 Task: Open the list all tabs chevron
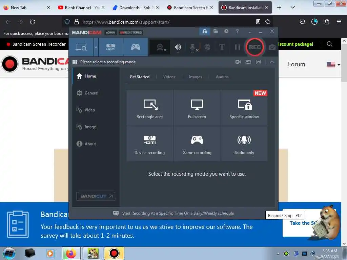(x=292, y=7)
